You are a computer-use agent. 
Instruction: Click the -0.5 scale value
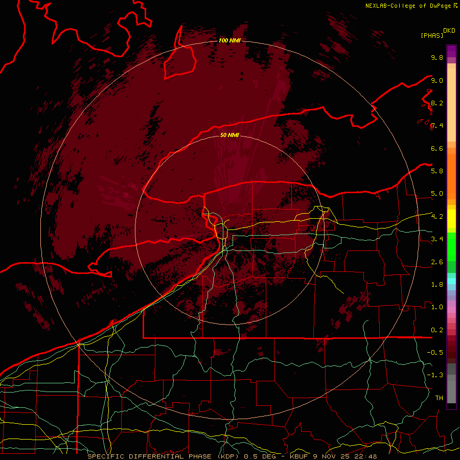(x=435, y=353)
